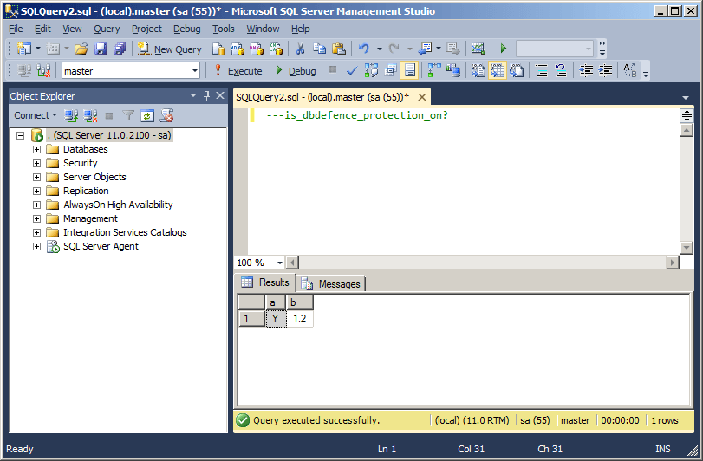
Task: Click the Parse checkmark icon
Action: (352, 71)
